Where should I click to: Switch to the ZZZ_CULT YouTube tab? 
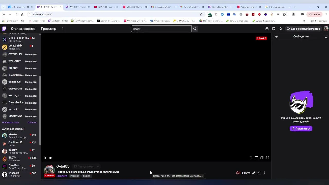[x=106, y=7]
